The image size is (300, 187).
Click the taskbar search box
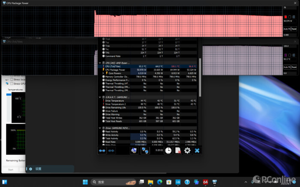[114, 182]
